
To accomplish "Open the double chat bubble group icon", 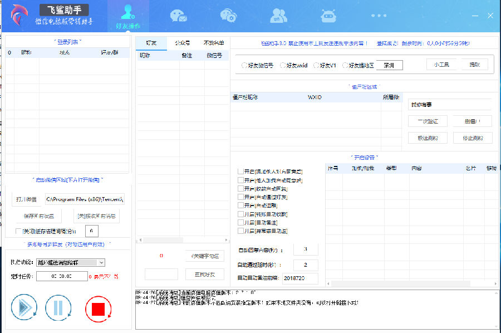I will (x=228, y=16).
